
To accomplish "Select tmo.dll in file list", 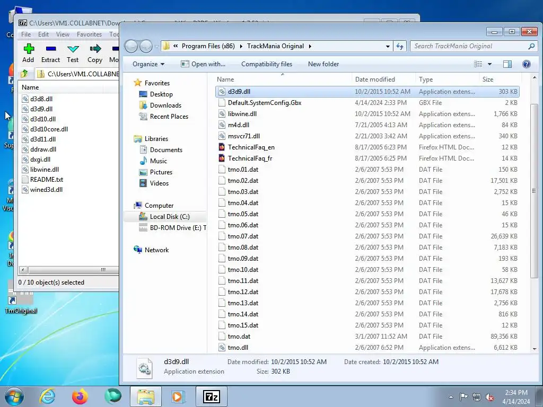I will pyautogui.click(x=367, y=348).
